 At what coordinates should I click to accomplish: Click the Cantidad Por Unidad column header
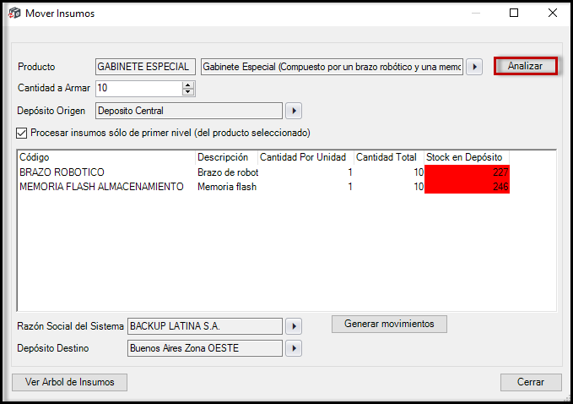pyautogui.click(x=305, y=157)
